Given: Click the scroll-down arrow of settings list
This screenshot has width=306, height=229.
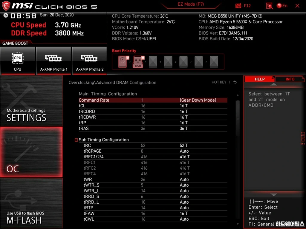Looking at the screenshot, I should point(238,224).
